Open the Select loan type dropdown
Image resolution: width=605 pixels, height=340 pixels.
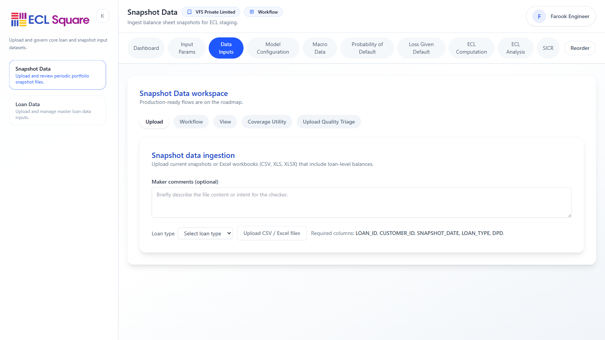click(205, 233)
